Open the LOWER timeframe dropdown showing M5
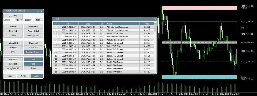Viewport: 257px width, 96px height. 18,20
